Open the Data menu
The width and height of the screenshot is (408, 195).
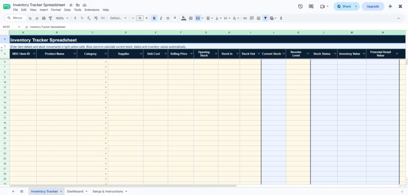point(67,10)
